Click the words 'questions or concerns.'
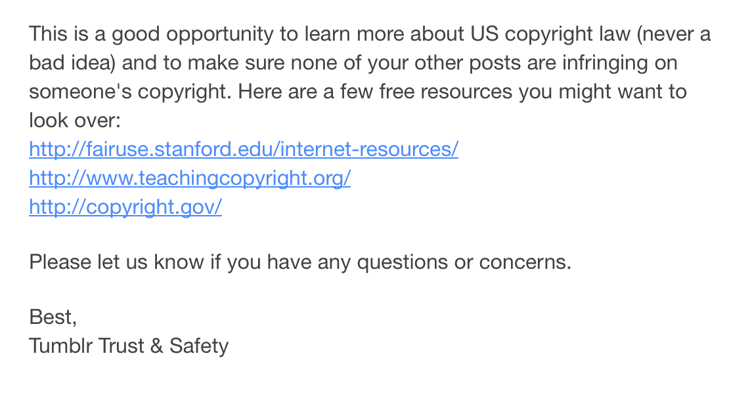The image size is (750, 400). [x=464, y=262]
